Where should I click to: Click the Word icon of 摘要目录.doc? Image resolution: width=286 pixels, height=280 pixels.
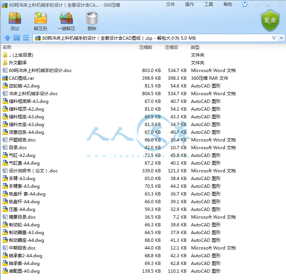5,217
